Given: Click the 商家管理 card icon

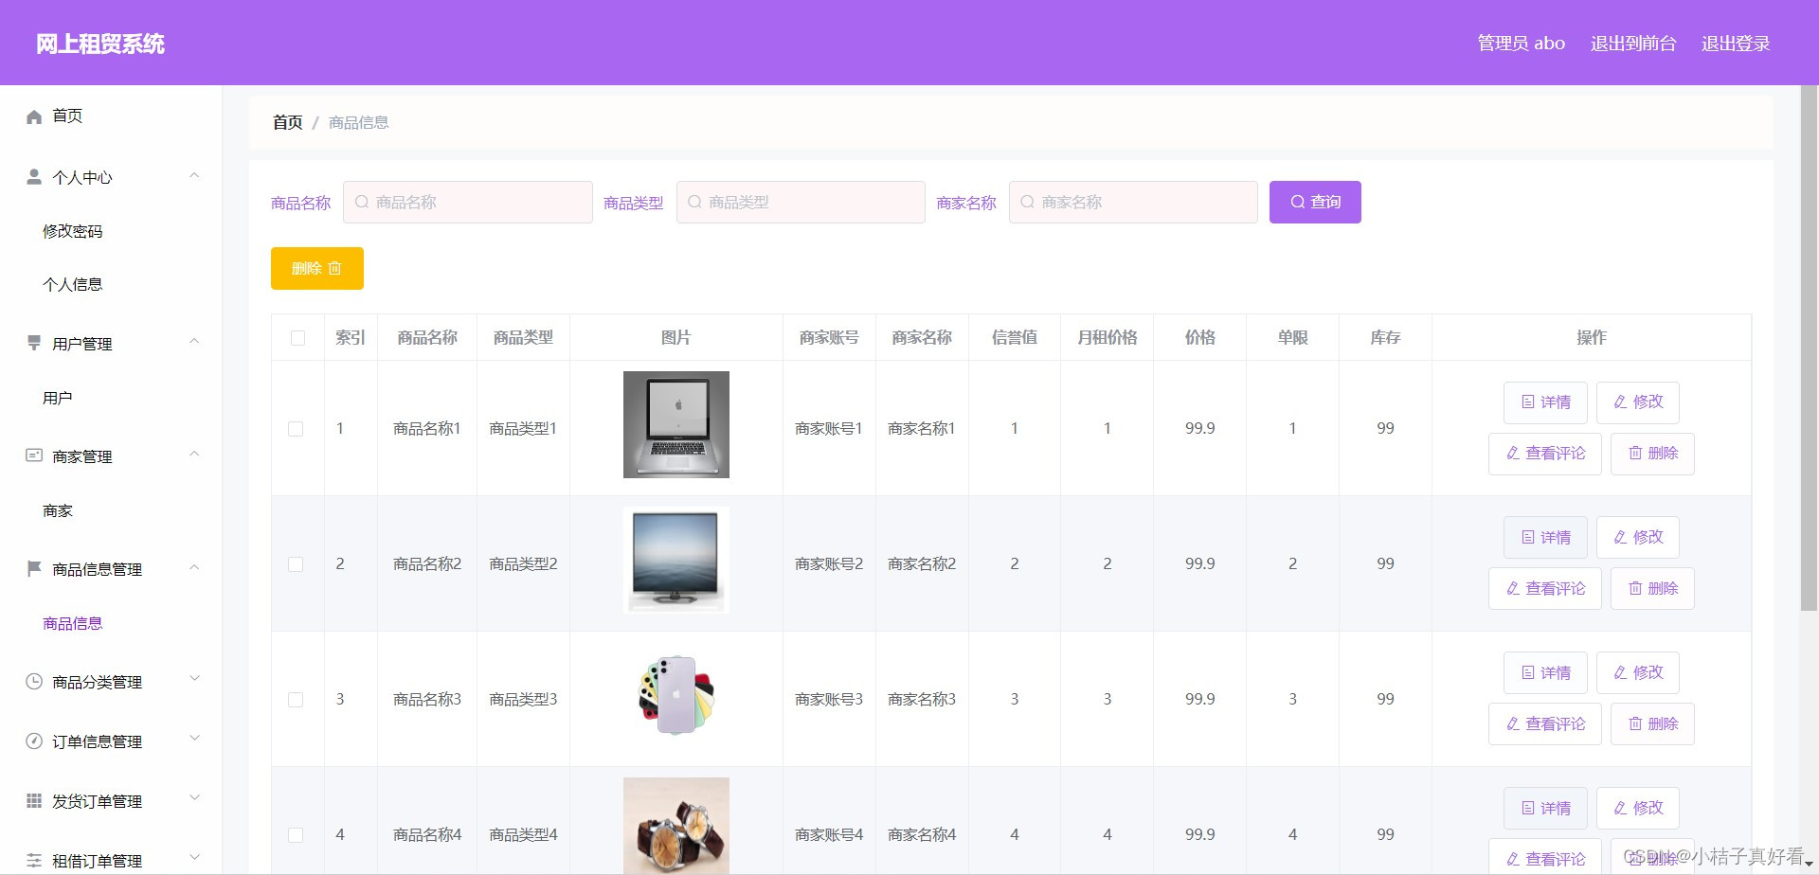Looking at the screenshot, I should [x=34, y=455].
